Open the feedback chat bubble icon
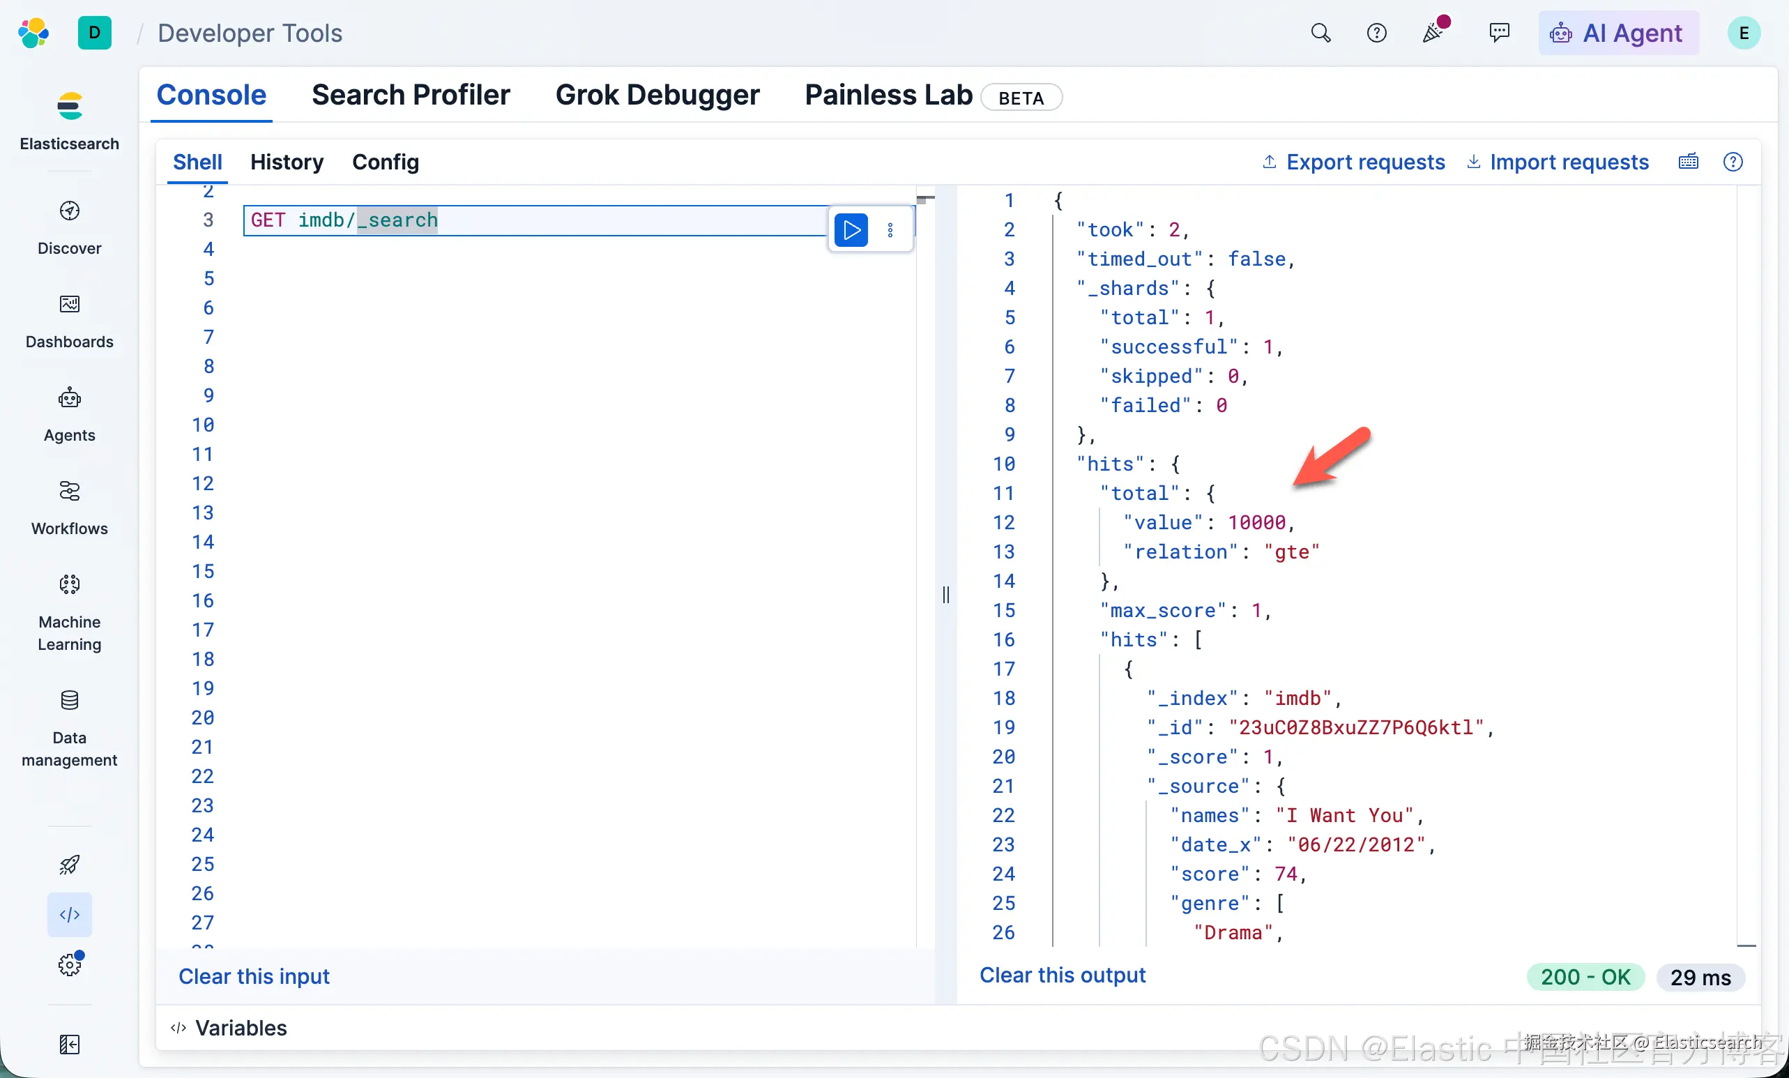1789x1078 pixels. tap(1498, 33)
